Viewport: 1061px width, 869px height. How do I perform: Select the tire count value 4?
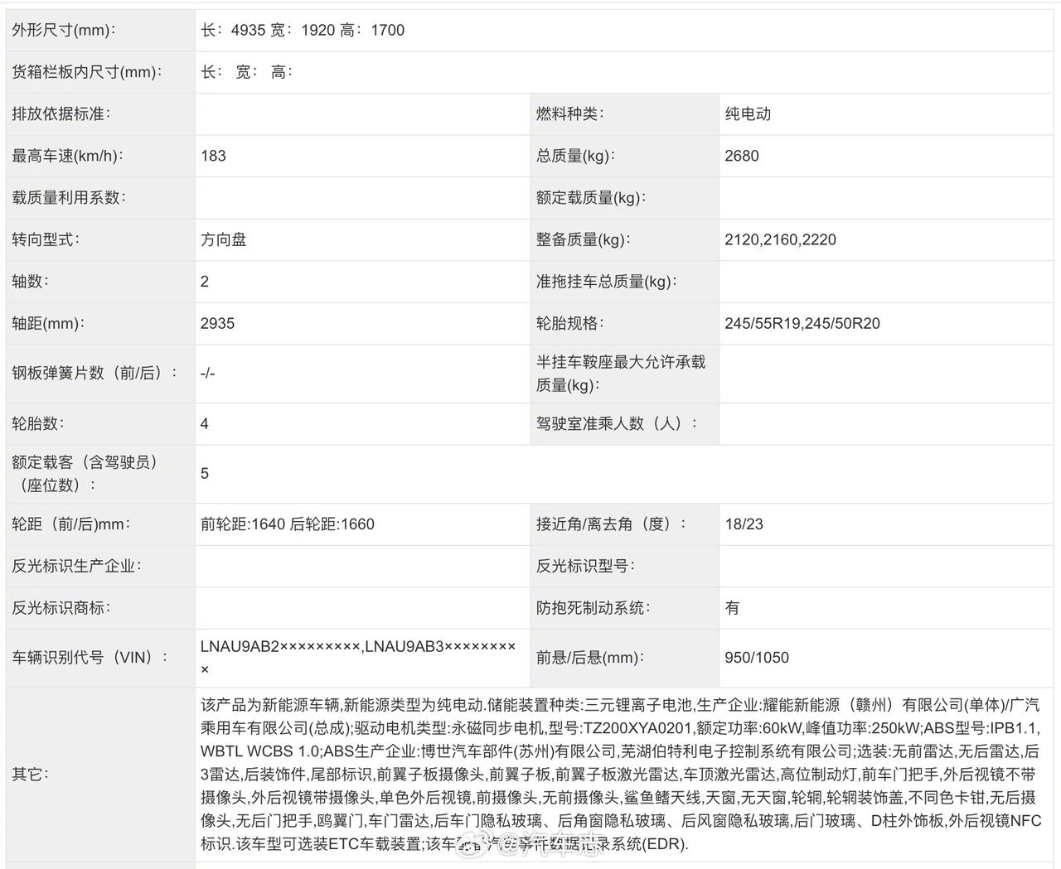click(205, 423)
